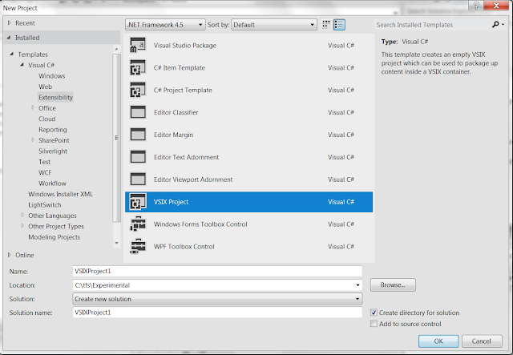Image resolution: width=513 pixels, height=355 pixels.
Task: Click the Editor Viewport Adornment icon
Action: pyautogui.click(x=138, y=180)
